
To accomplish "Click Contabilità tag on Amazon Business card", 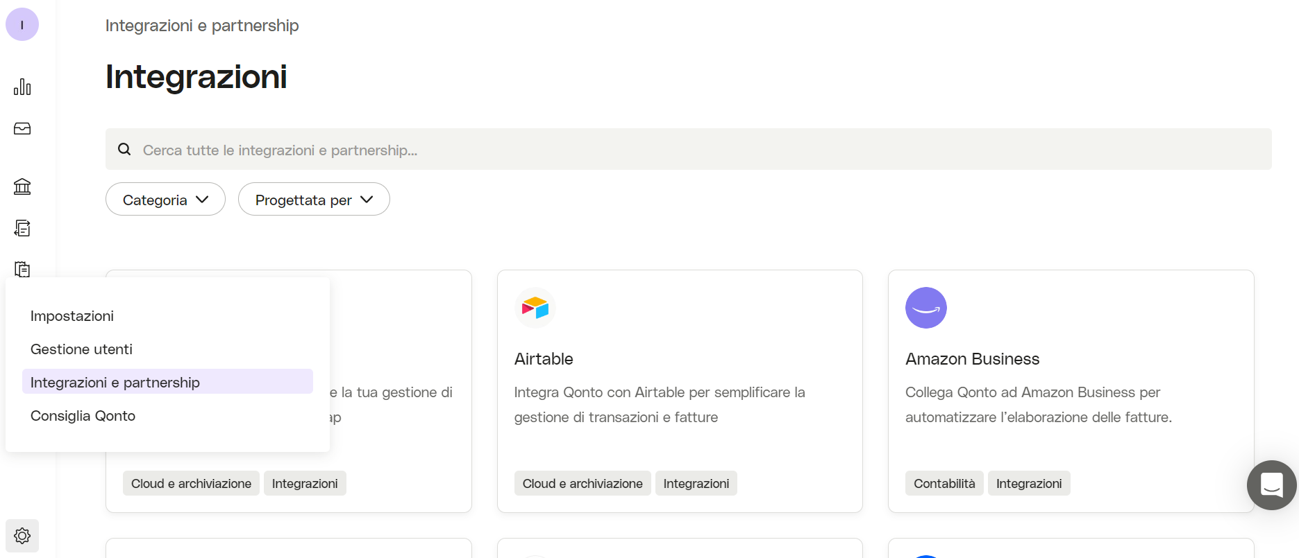I will pyautogui.click(x=944, y=483).
